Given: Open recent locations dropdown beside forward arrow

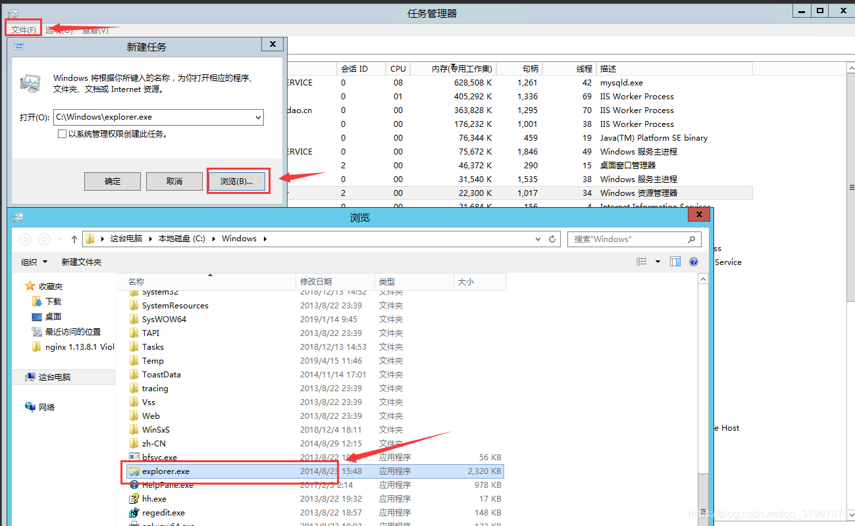Looking at the screenshot, I should pos(60,239).
